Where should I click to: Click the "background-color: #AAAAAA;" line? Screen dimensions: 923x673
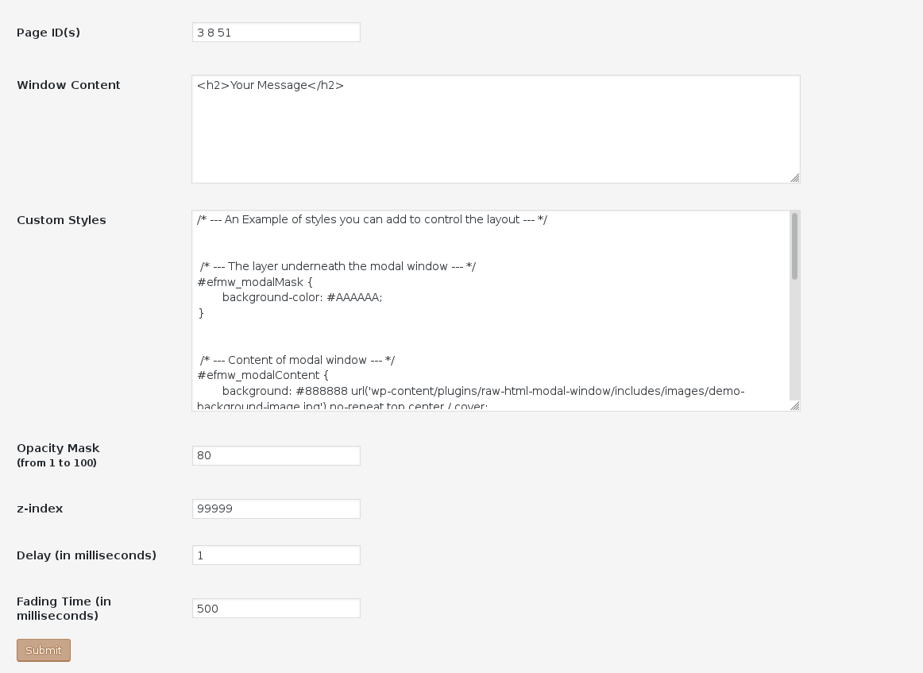coord(302,297)
